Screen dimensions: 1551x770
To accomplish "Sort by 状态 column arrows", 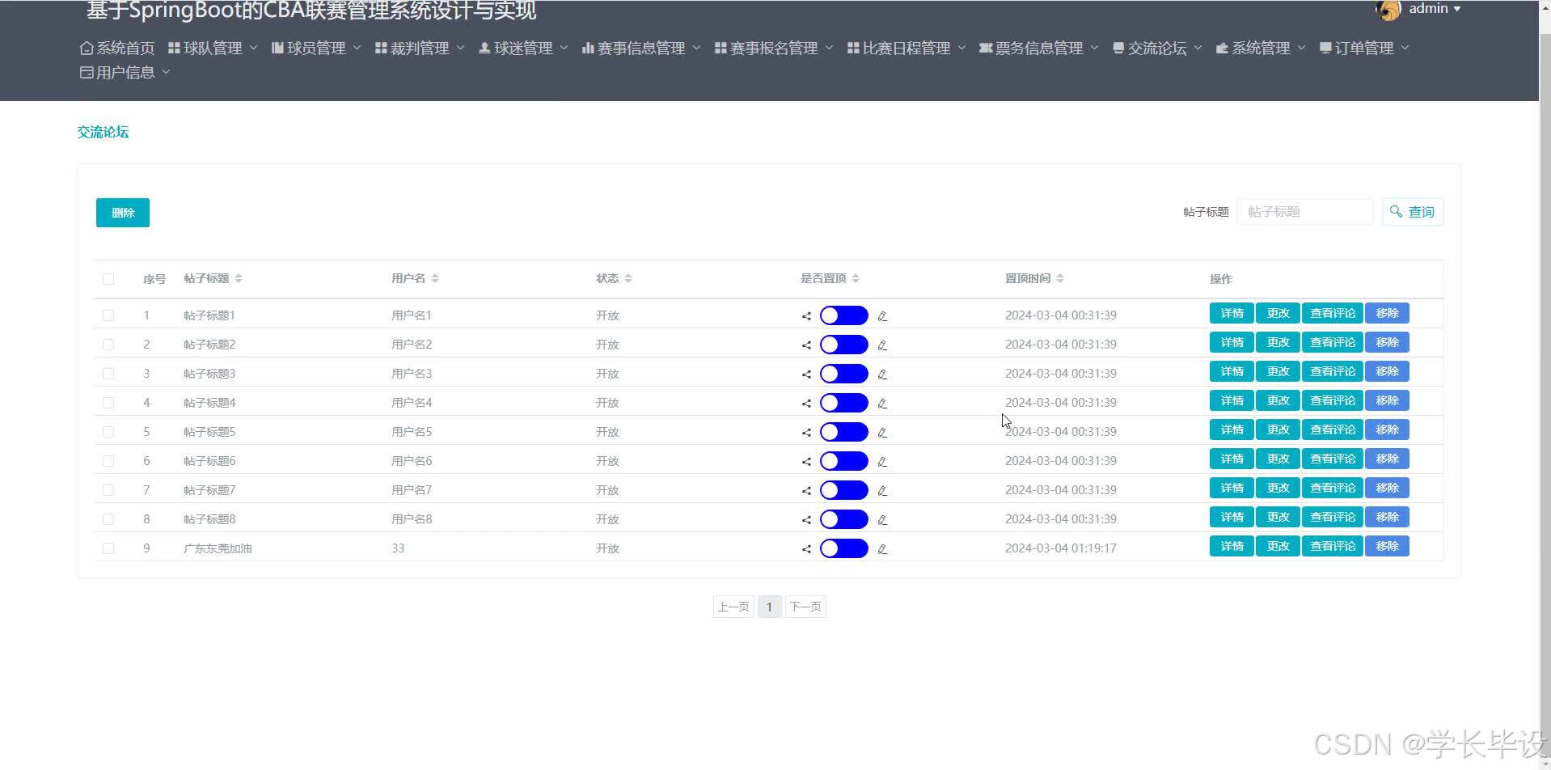I will click(628, 278).
